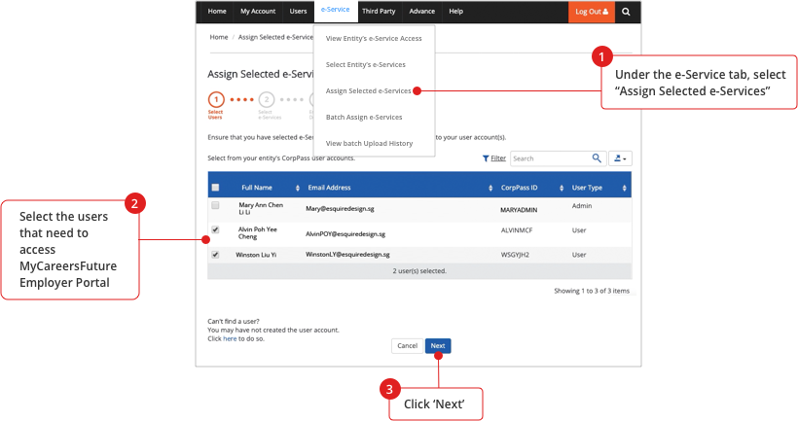
Task: Collapse the e-Service dropdown menu tab
Action: click(x=334, y=12)
